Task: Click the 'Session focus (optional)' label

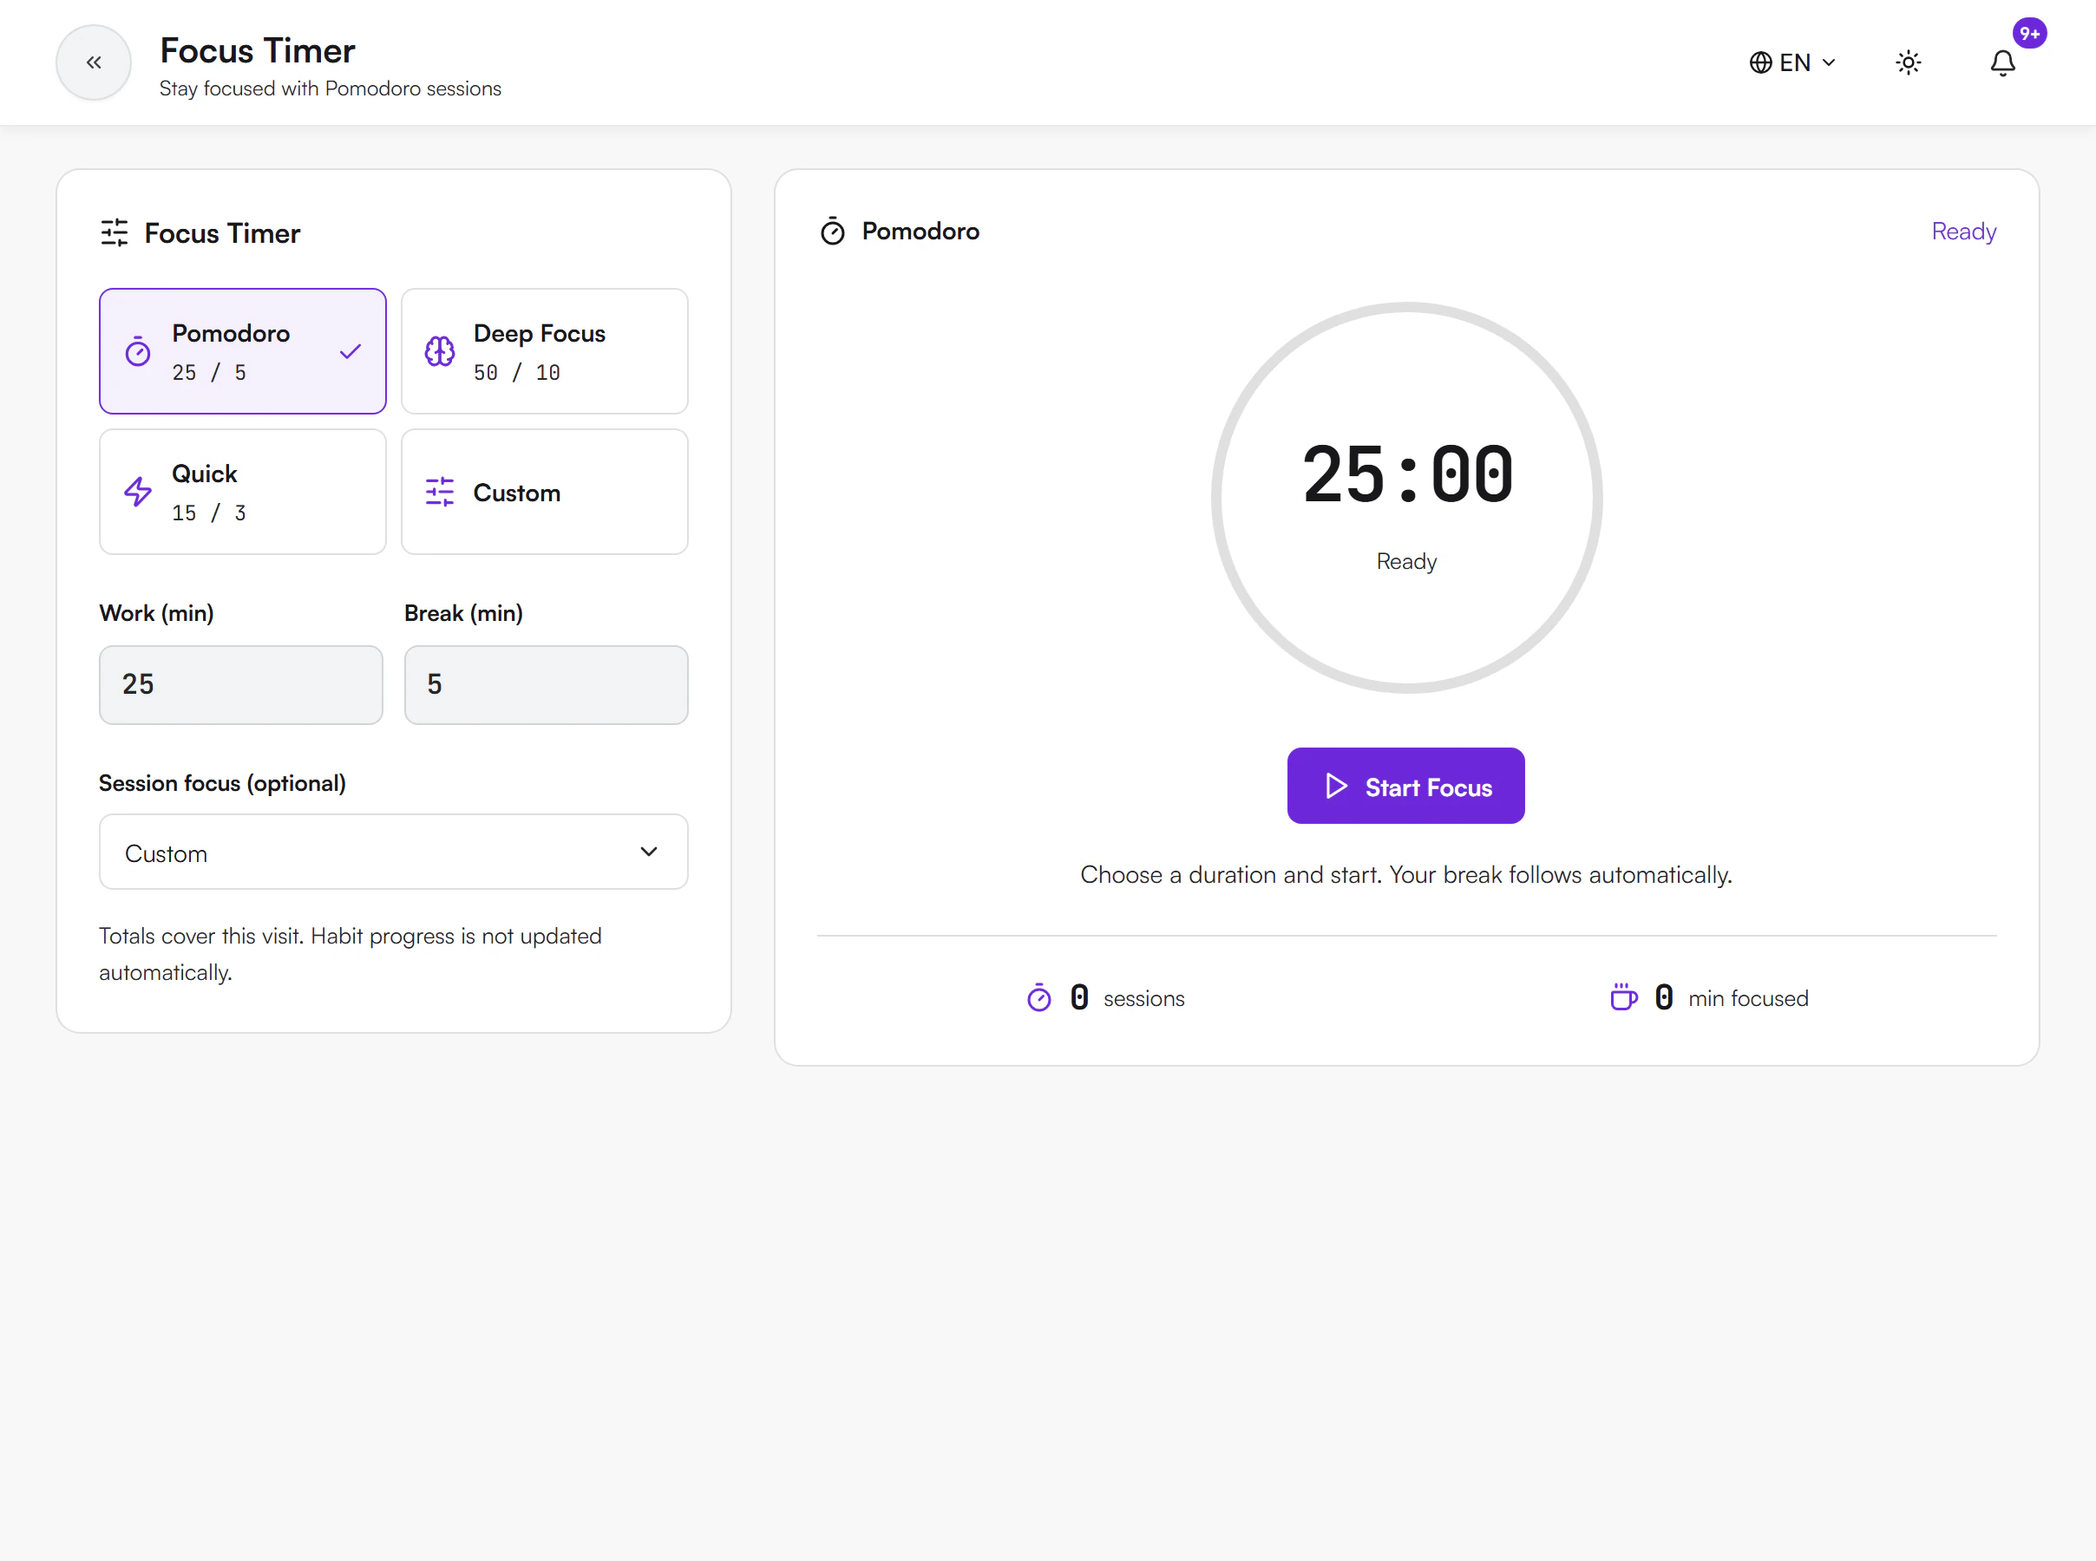Action: 222,783
